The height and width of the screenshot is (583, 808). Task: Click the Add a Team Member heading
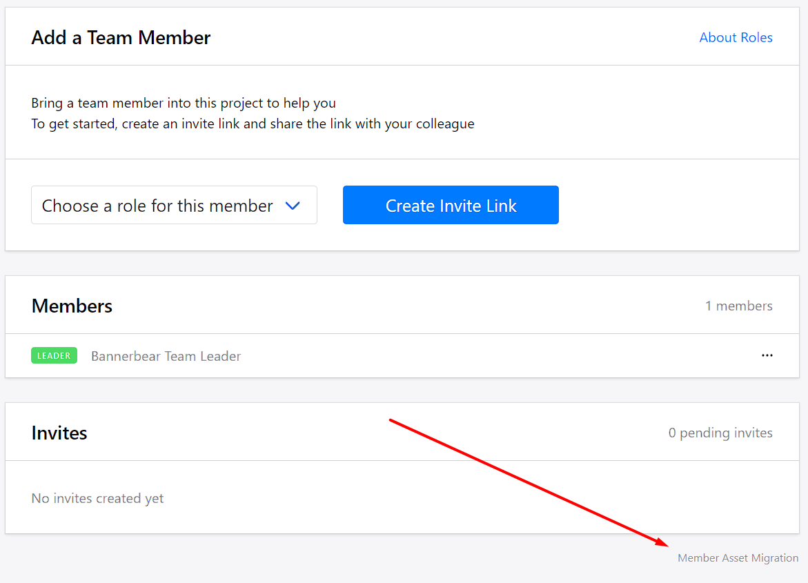pos(121,38)
